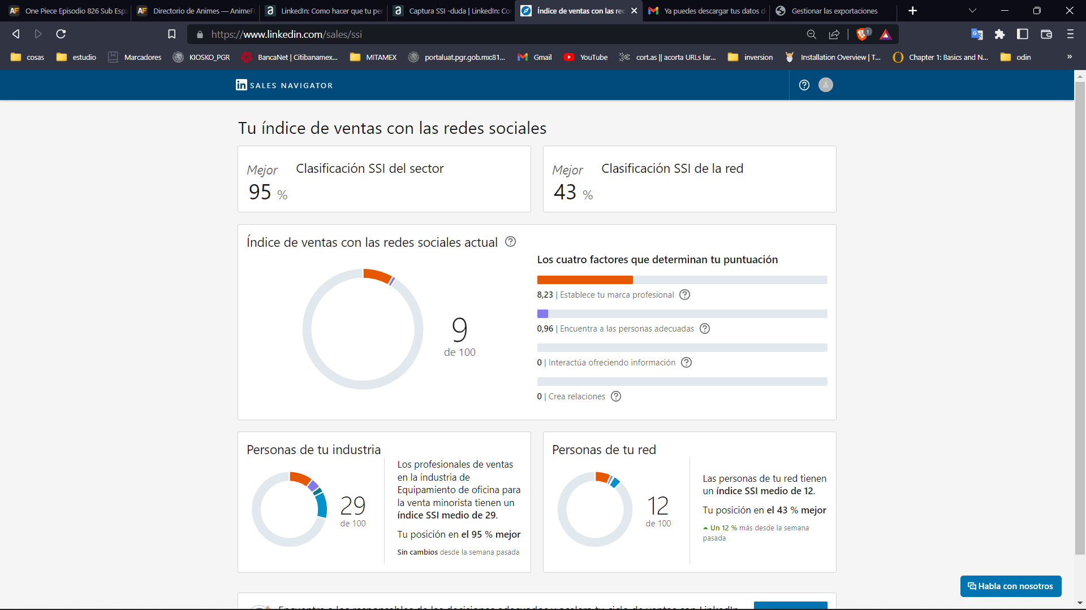View site lock security information
Viewport: 1086px width, 610px height.
coord(200,34)
